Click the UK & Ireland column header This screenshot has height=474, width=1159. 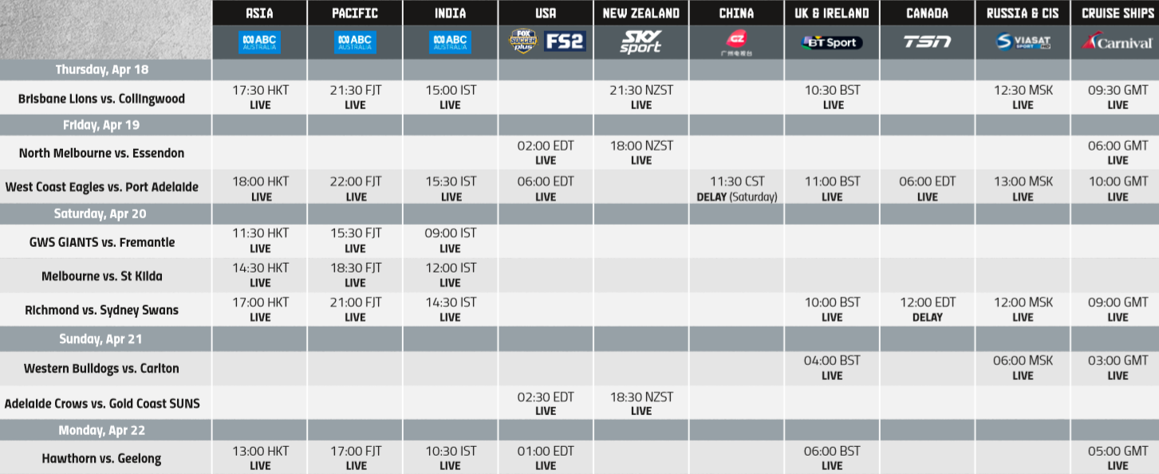pos(832,13)
